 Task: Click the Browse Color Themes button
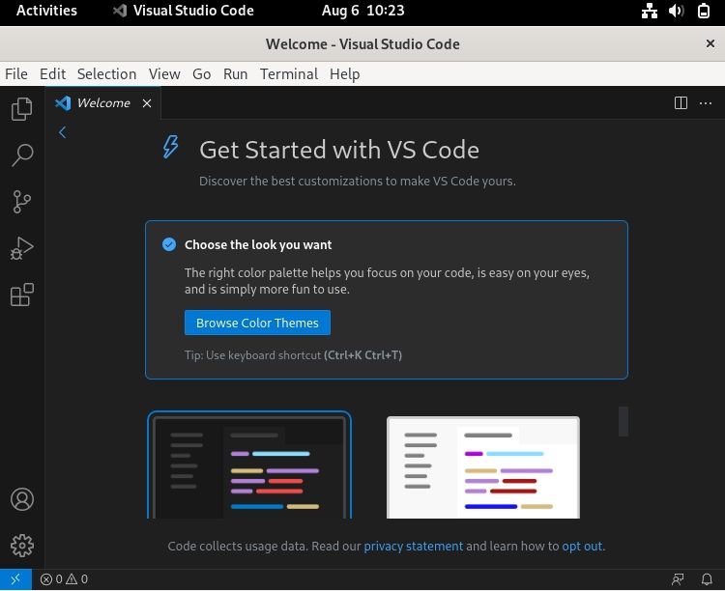257,323
